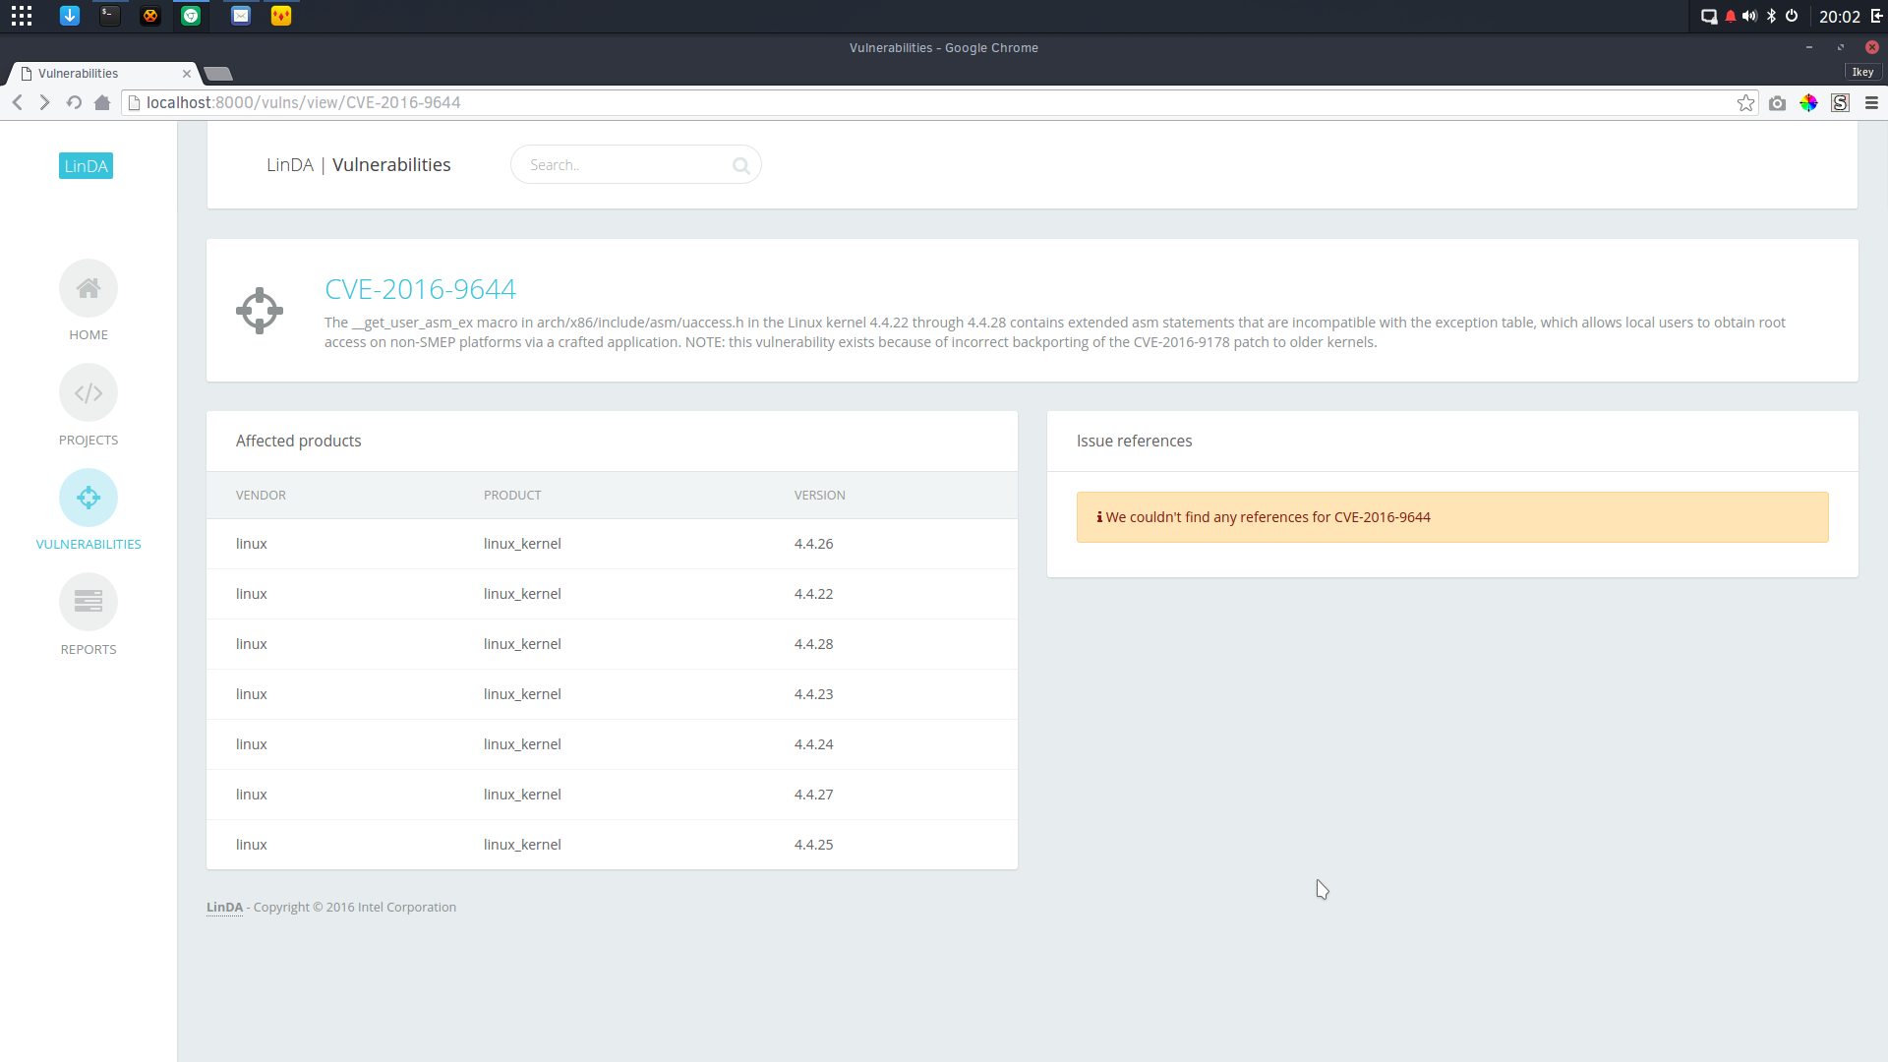The width and height of the screenshot is (1888, 1062).
Task: Go forward in browser history
Action: coord(44,102)
